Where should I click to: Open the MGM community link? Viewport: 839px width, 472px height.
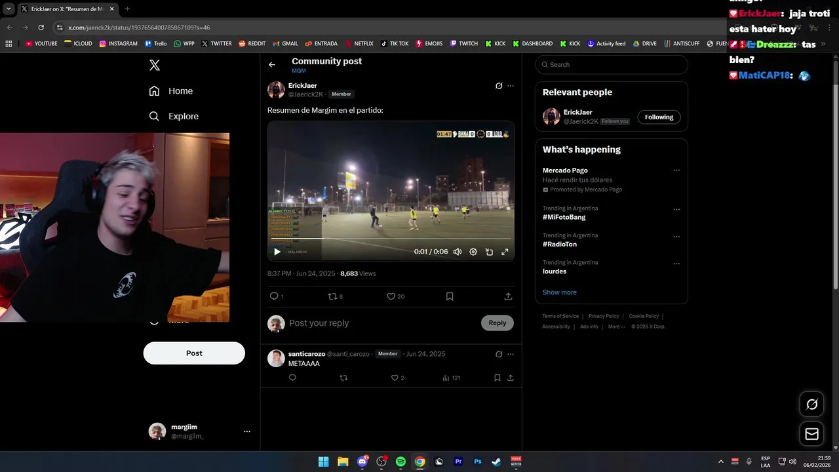(299, 71)
